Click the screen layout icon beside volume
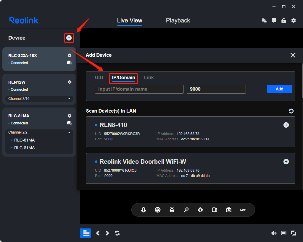 coord(284,233)
